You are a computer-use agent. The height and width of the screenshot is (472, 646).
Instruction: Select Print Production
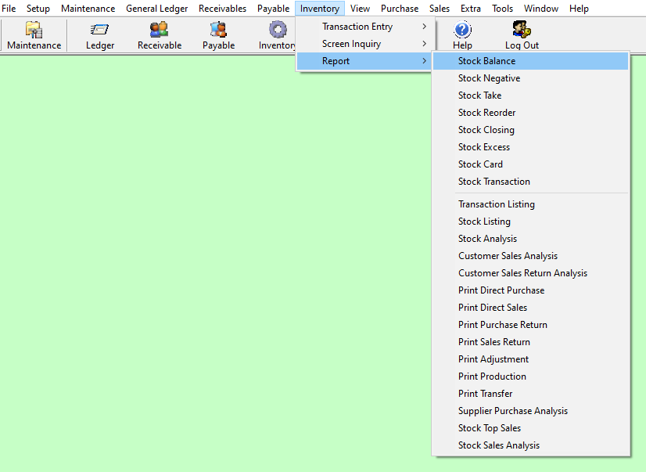click(530, 377)
